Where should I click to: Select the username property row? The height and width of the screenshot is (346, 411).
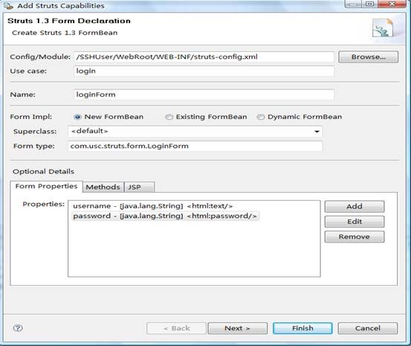[x=153, y=206]
